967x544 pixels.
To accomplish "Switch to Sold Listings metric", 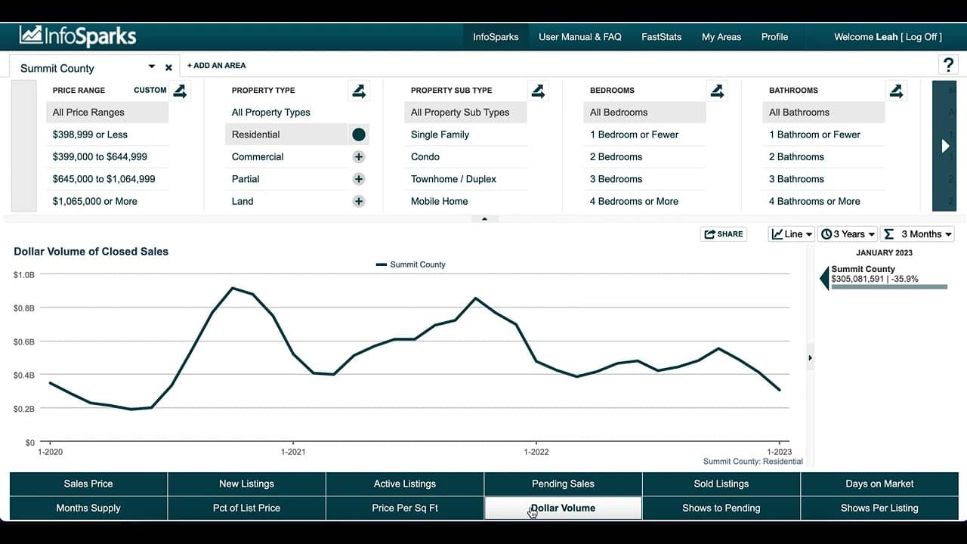I will point(721,484).
